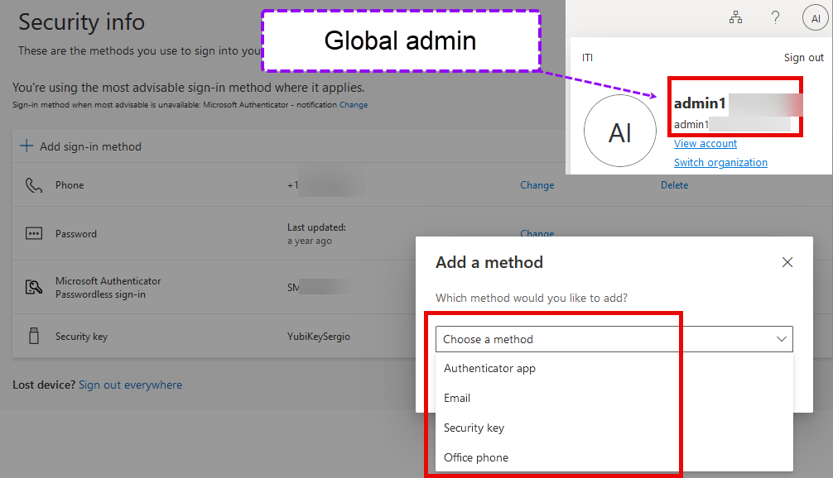The width and height of the screenshot is (833, 478).
Task: Click the Phone method handset icon
Action: 33,185
